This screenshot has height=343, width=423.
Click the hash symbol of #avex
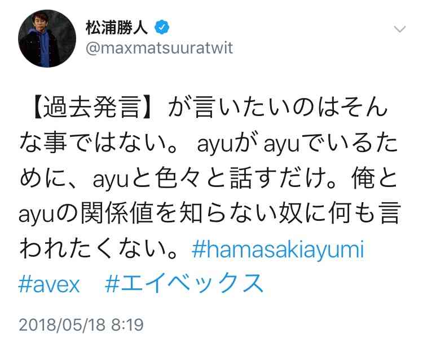tap(25, 284)
